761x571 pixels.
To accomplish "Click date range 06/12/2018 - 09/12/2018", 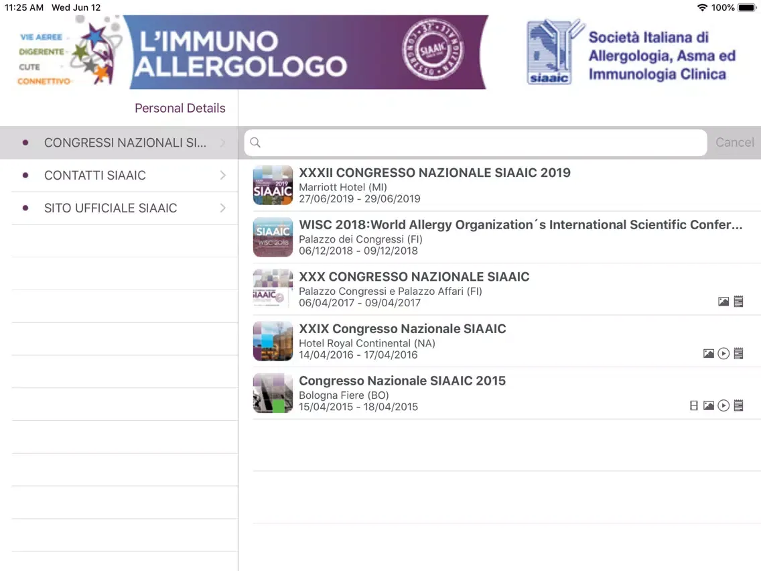I will 358,251.
